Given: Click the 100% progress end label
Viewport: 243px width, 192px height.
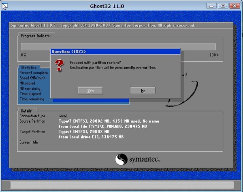Looking at the screenshot, I should [214, 55].
